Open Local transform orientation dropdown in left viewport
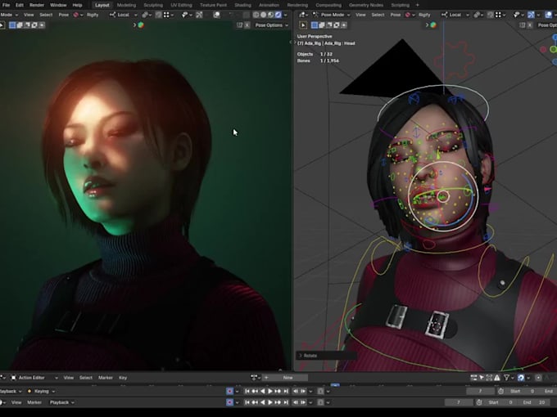 (x=123, y=15)
